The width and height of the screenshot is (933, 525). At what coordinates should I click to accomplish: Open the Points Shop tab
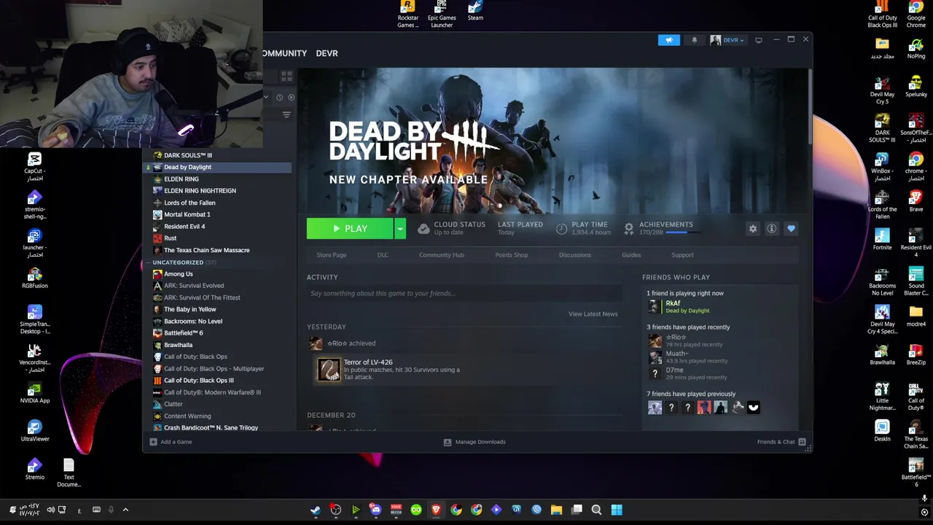(x=511, y=255)
